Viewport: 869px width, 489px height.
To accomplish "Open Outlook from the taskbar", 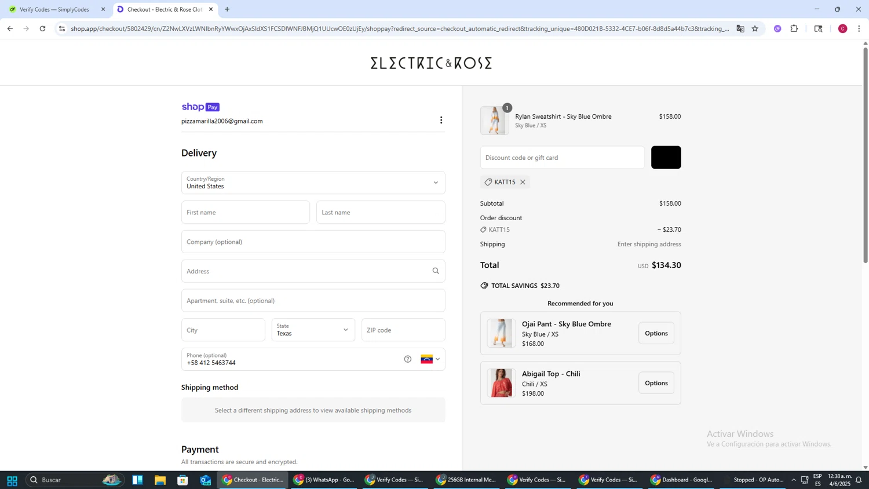I will (206, 480).
